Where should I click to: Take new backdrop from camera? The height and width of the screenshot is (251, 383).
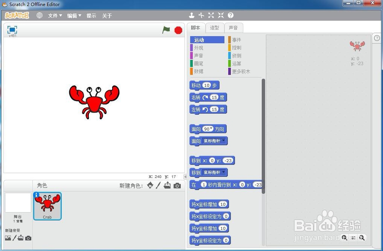28,238
